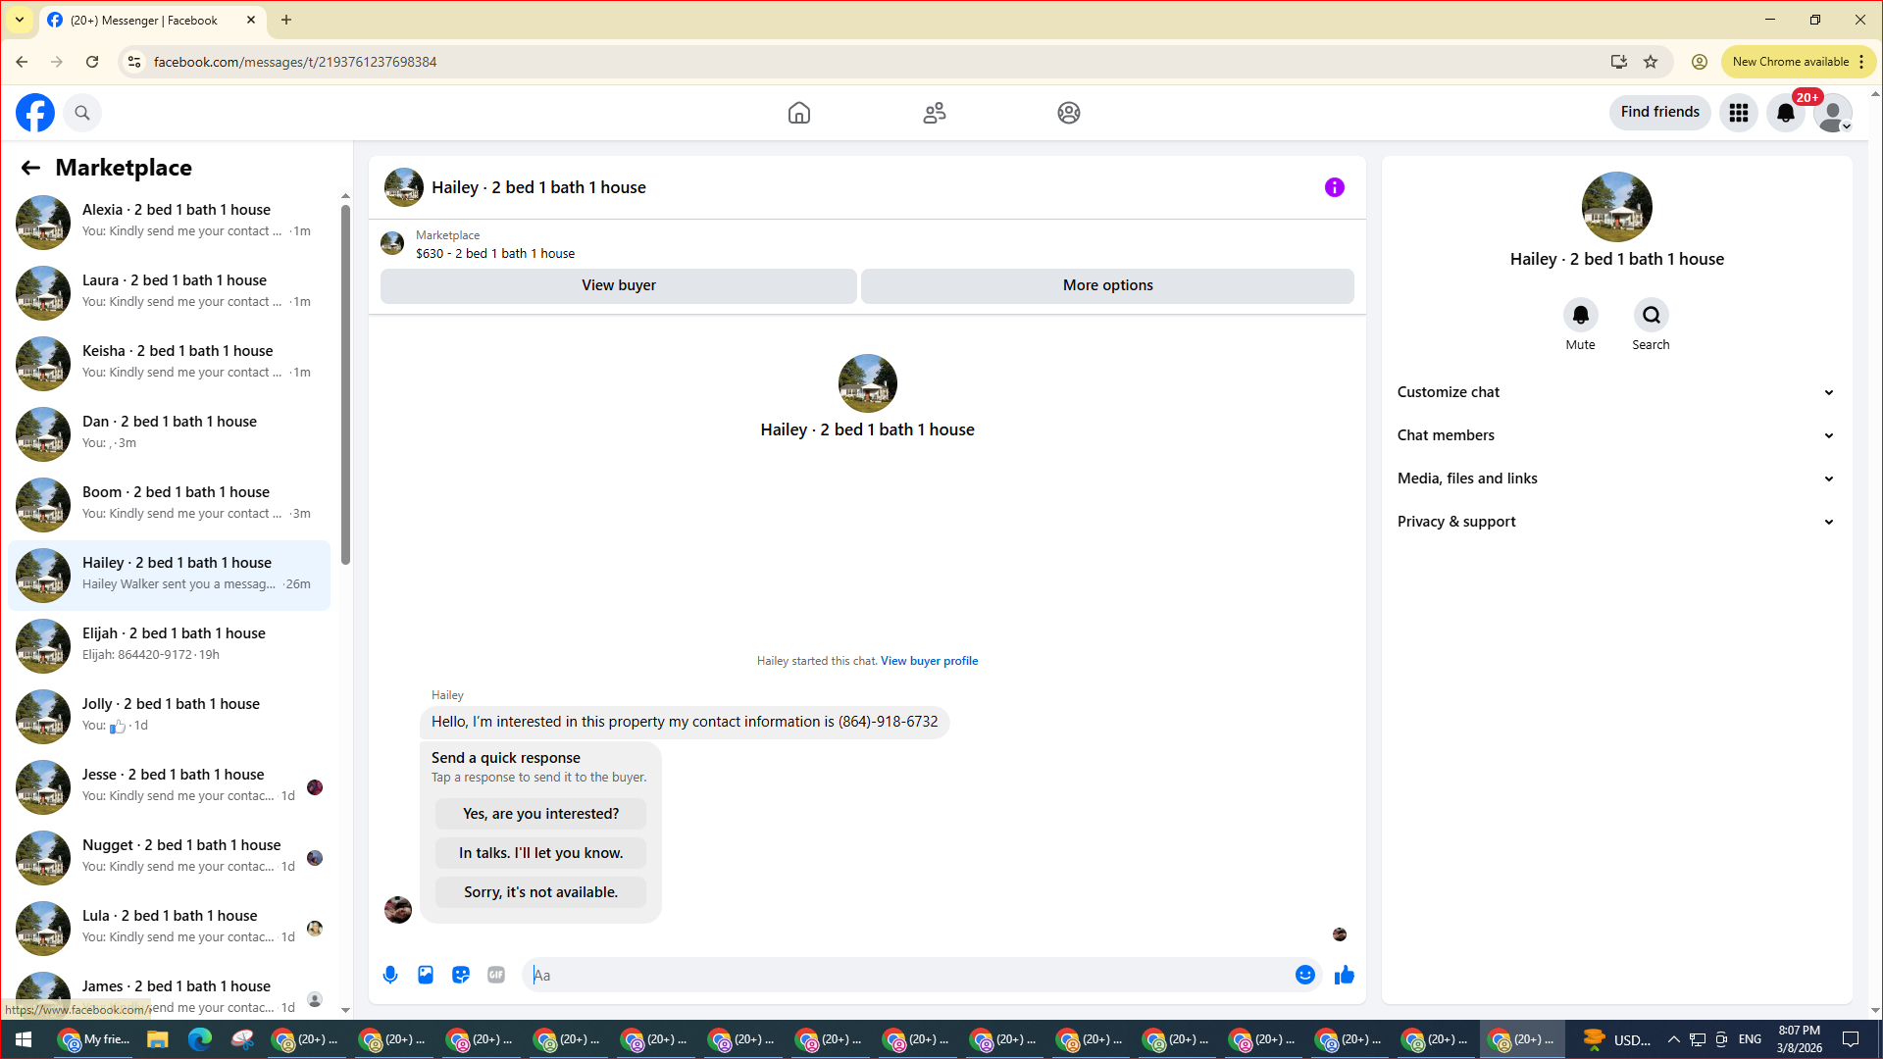The height and width of the screenshot is (1059, 1883).
Task: Attach a file using photo icon
Action: 426,975
